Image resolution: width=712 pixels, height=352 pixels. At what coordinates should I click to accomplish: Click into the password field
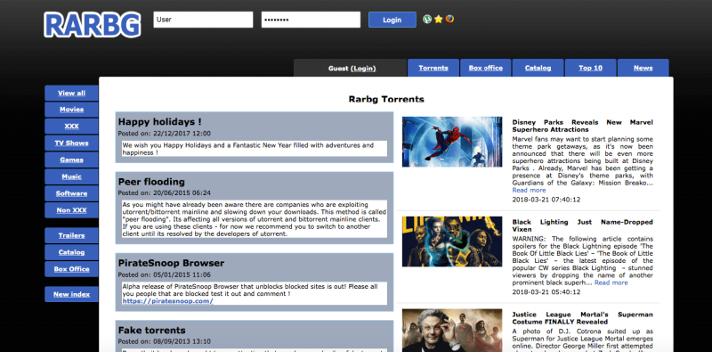[311, 20]
